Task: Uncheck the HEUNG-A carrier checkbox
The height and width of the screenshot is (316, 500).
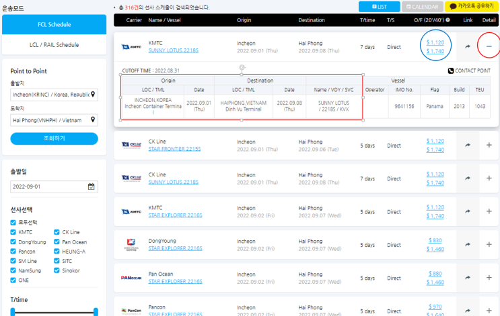Action: click(57, 251)
